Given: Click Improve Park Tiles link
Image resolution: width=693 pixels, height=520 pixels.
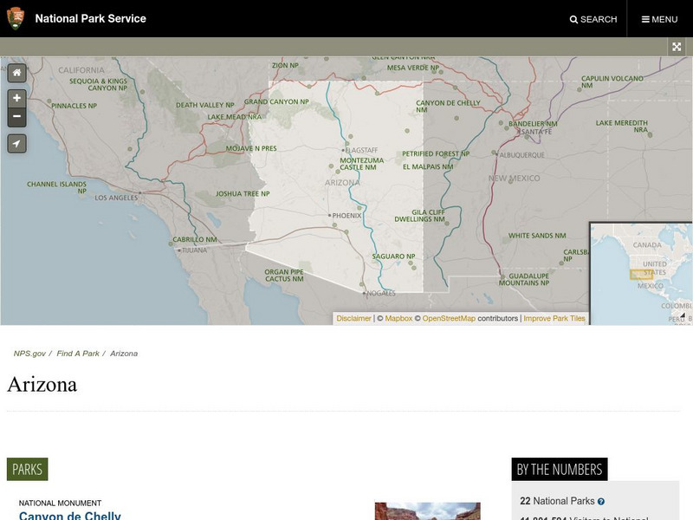Looking at the screenshot, I should click(x=554, y=319).
